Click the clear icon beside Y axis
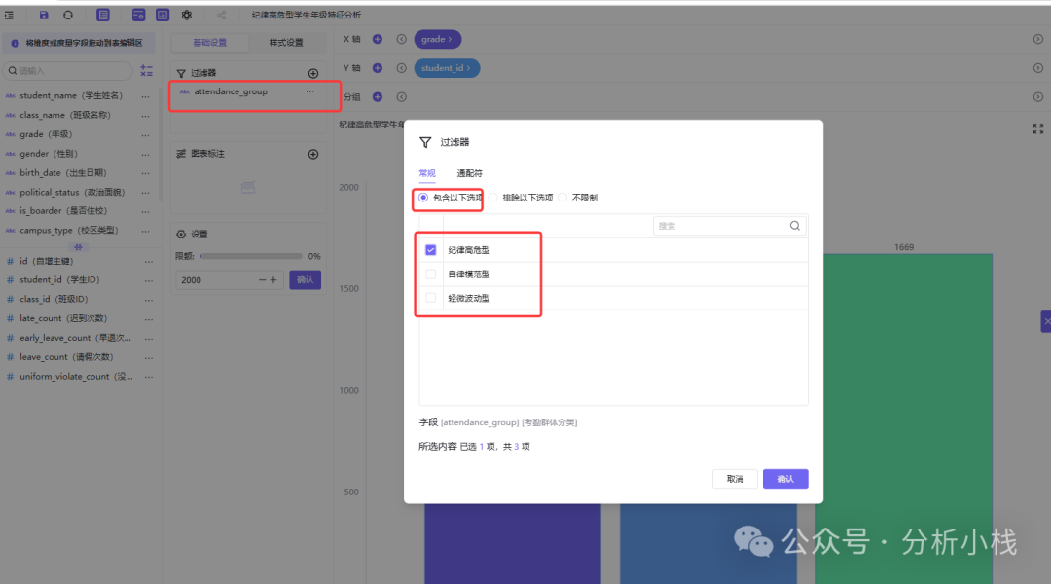 tap(402, 68)
